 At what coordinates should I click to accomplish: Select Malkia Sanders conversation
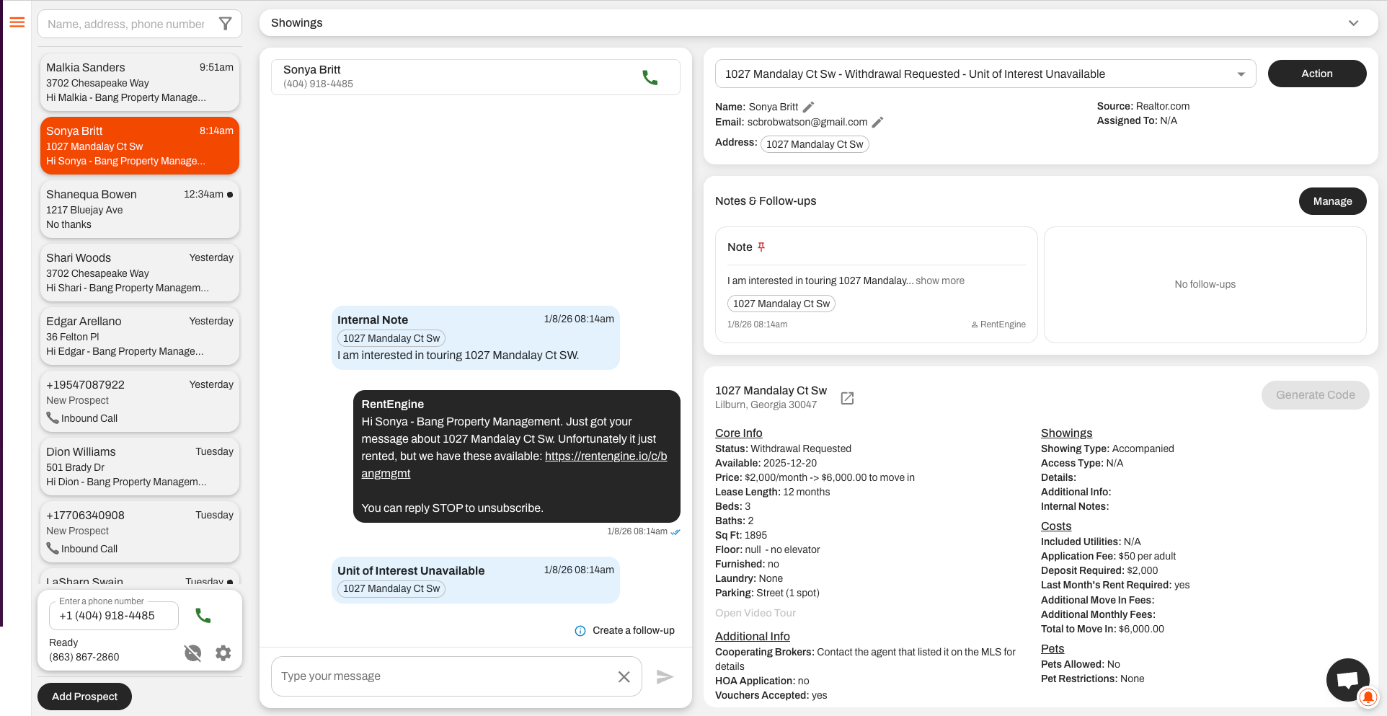point(140,82)
